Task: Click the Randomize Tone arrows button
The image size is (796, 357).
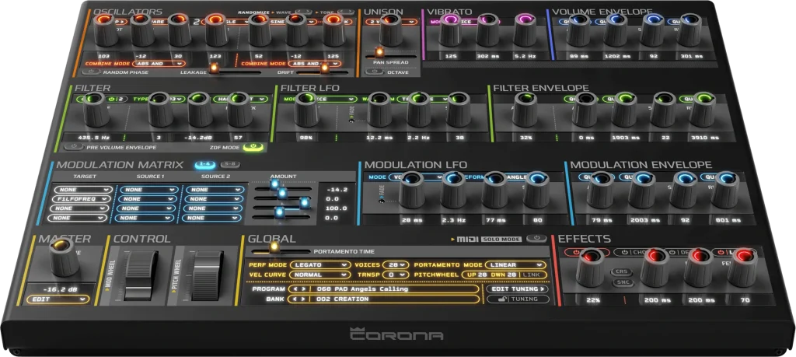Action: coord(346,11)
